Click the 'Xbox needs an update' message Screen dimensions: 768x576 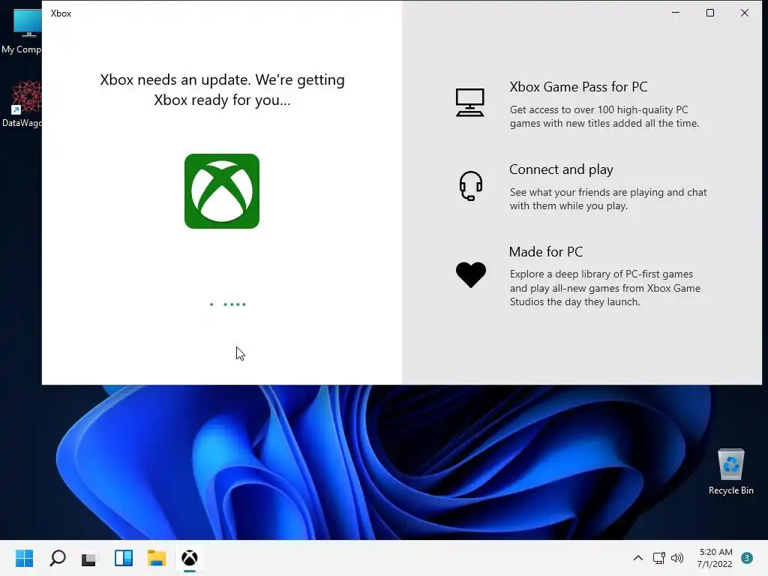tap(222, 90)
